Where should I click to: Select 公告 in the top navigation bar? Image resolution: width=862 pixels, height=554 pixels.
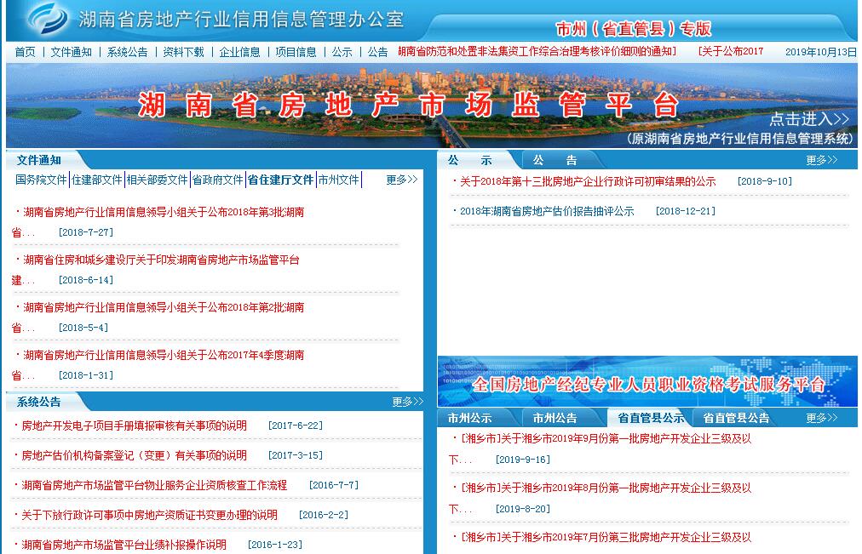click(377, 52)
